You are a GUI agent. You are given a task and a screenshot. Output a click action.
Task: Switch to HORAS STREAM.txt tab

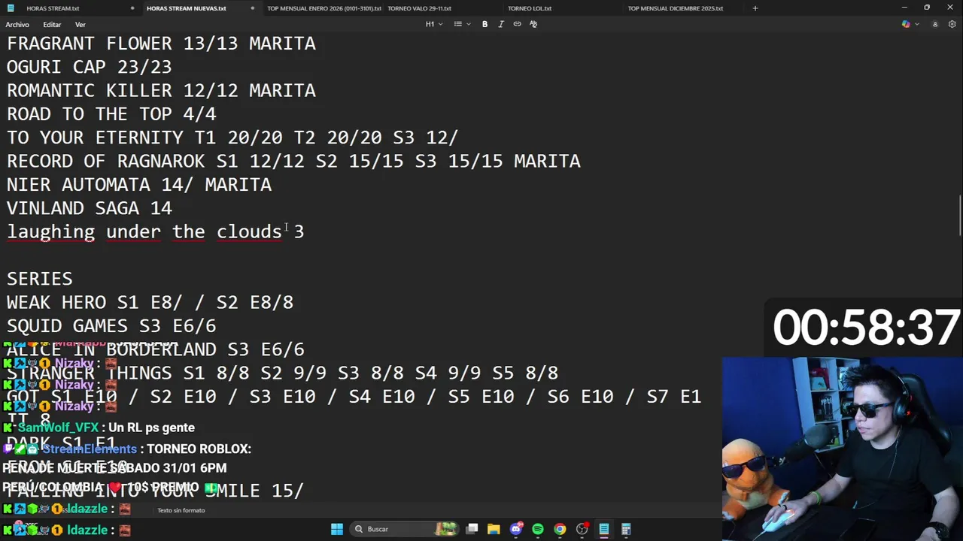(53, 8)
